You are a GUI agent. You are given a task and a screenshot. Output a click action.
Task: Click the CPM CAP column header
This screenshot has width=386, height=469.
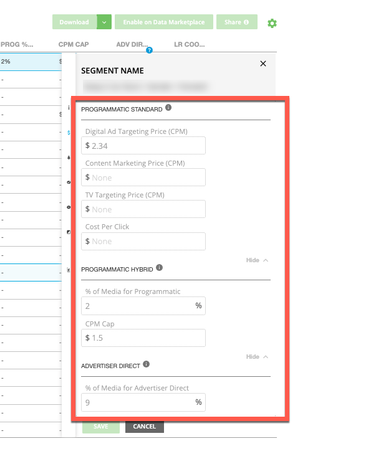[73, 44]
